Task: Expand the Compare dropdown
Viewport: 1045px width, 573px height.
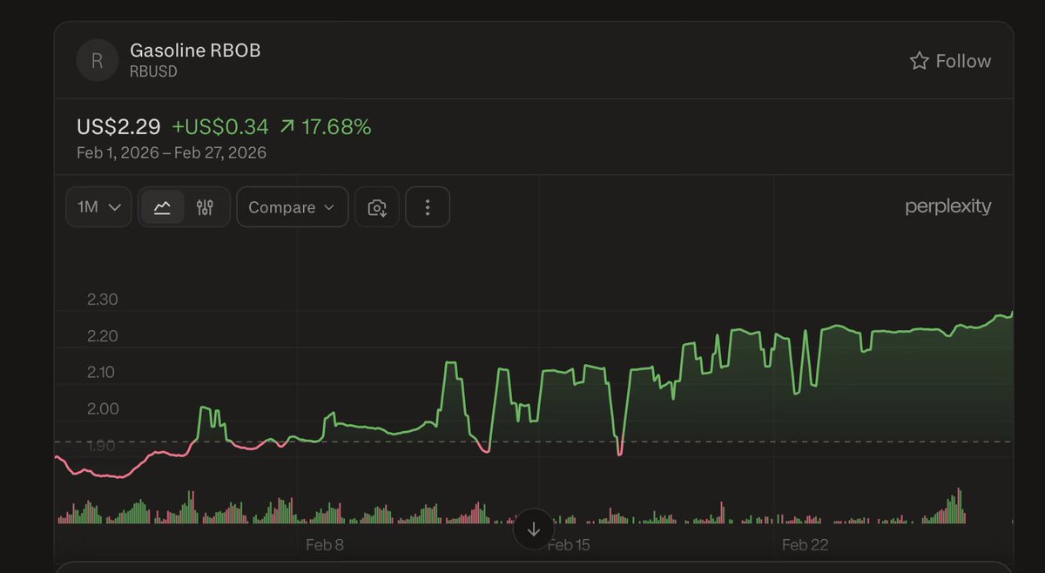Action: (x=292, y=207)
